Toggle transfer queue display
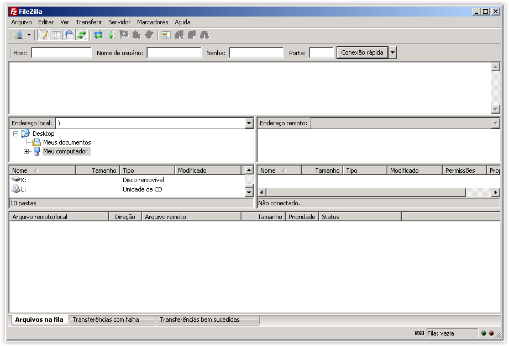This screenshot has height=346, width=509. [x=82, y=35]
